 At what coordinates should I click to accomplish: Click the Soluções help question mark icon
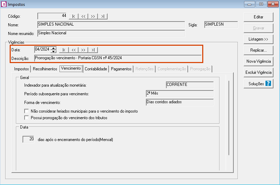(268, 83)
